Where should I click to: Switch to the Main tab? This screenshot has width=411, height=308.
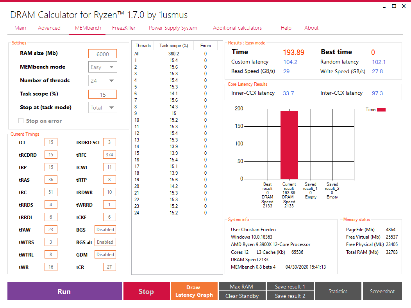(x=20, y=28)
